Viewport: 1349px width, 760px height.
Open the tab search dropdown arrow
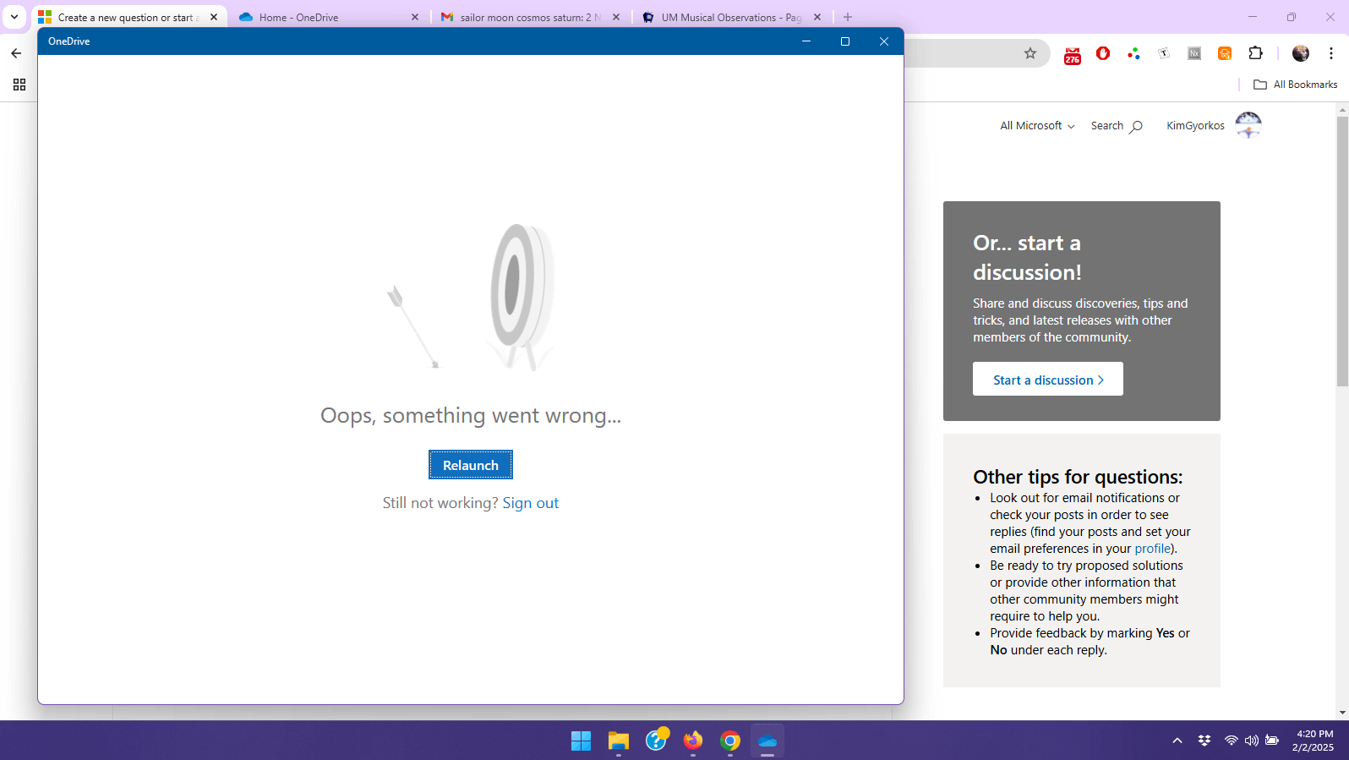[14, 17]
